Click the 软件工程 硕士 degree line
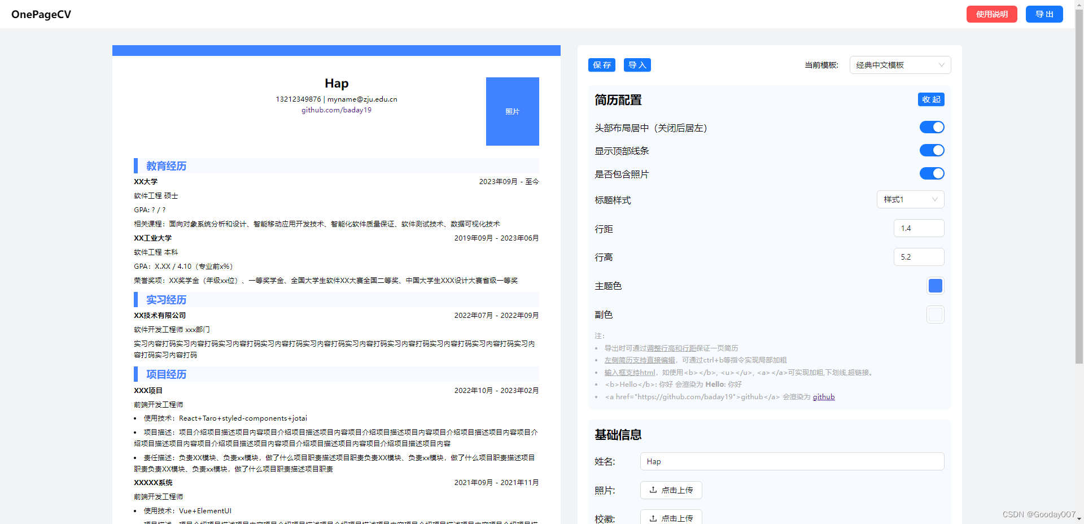1084x524 pixels. [156, 196]
